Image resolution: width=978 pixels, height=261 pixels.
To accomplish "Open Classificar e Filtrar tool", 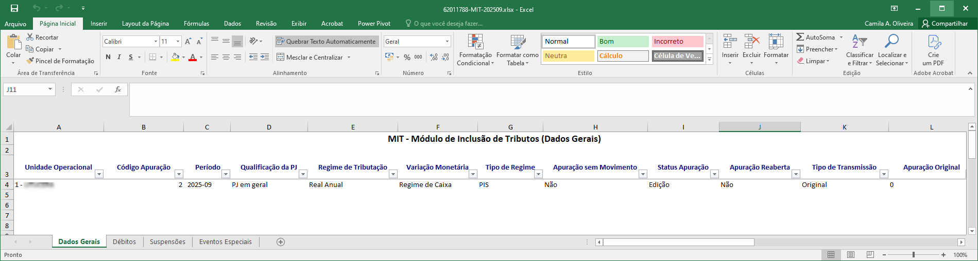I will (859, 50).
